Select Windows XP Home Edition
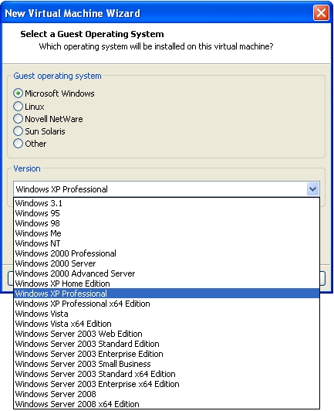 pos(167,284)
